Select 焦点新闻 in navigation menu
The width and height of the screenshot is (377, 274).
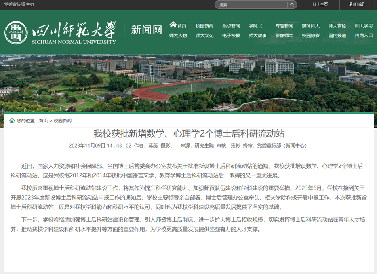[x=231, y=26]
